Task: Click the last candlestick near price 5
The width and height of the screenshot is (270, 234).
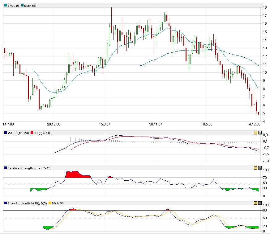Action: (x=258, y=113)
